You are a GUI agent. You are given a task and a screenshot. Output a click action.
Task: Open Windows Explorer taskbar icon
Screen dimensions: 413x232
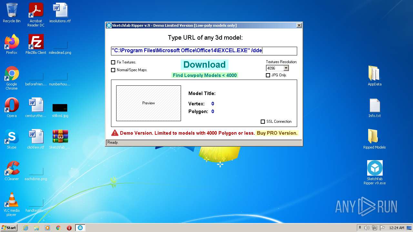[36, 228]
